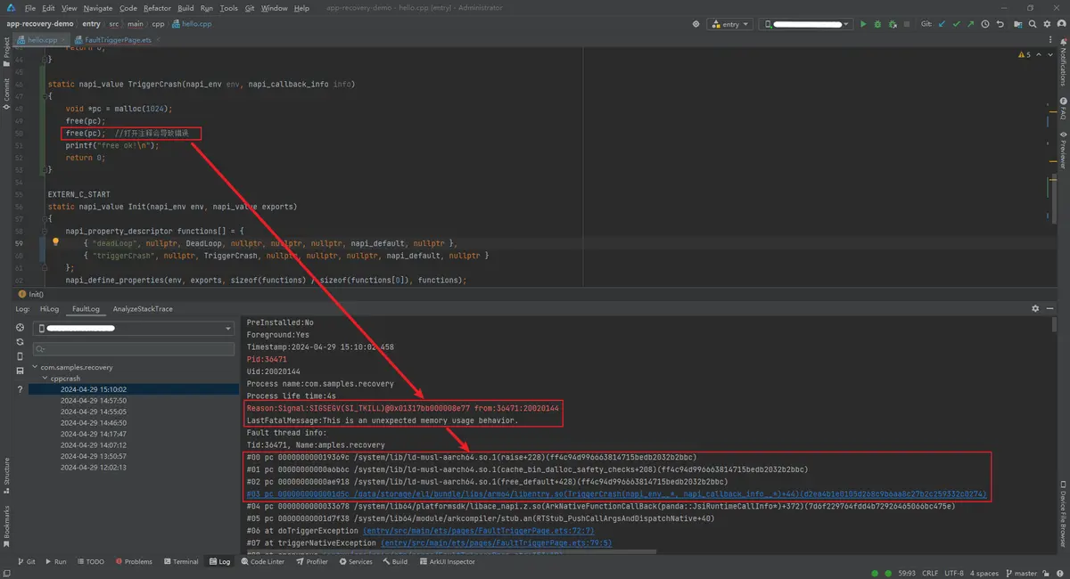
Task: Hide the Log panel with minus icon
Action: 1049,308
